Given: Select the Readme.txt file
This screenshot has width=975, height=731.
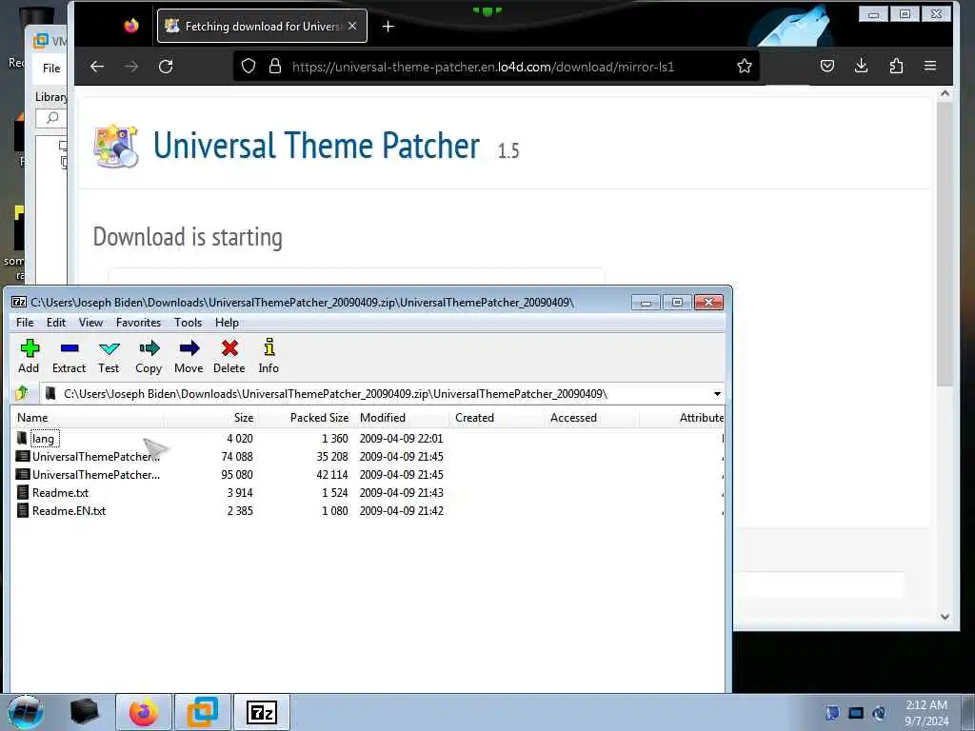Looking at the screenshot, I should 60,492.
